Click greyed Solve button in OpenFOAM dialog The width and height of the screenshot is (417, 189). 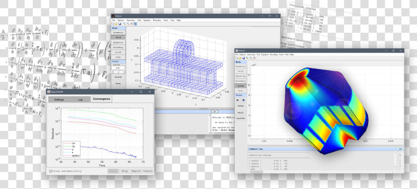click(x=113, y=171)
